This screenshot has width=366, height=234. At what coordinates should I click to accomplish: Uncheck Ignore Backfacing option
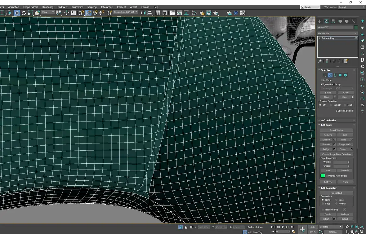point(322,84)
